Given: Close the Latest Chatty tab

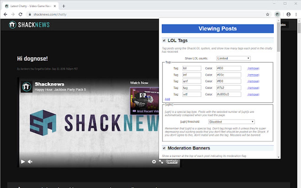Looking at the screenshot, I should (55, 6).
